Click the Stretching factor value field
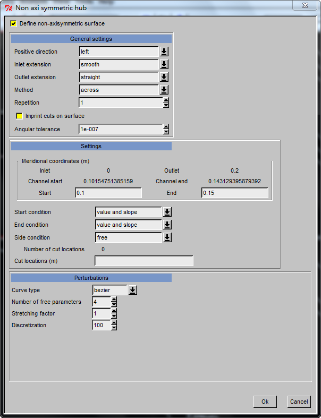 [102, 313]
